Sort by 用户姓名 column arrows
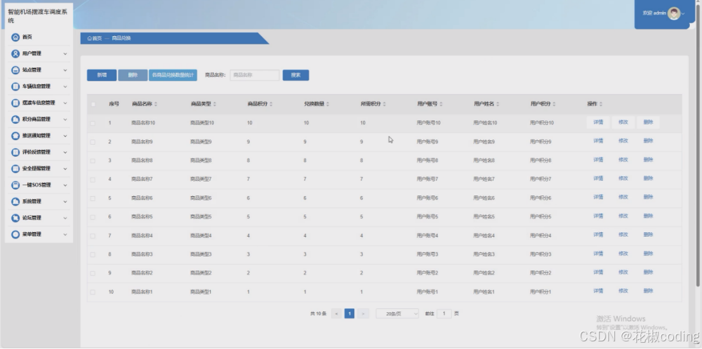702x349 pixels. tap(498, 104)
